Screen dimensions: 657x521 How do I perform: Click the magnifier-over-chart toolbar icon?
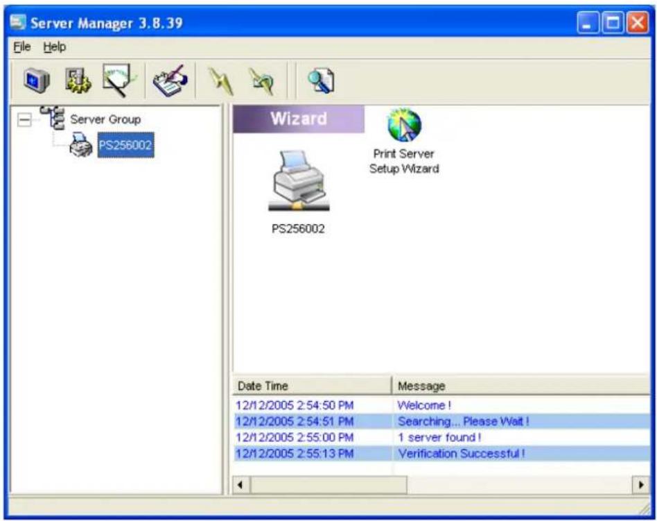click(119, 80)
